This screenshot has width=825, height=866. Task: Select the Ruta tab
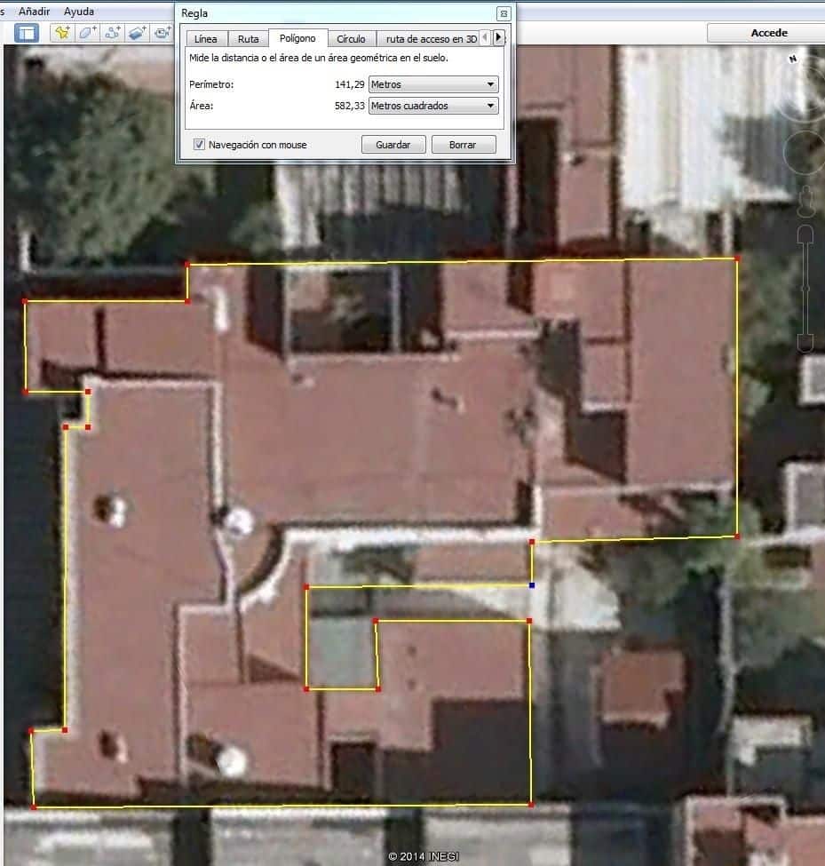point(249,39)
